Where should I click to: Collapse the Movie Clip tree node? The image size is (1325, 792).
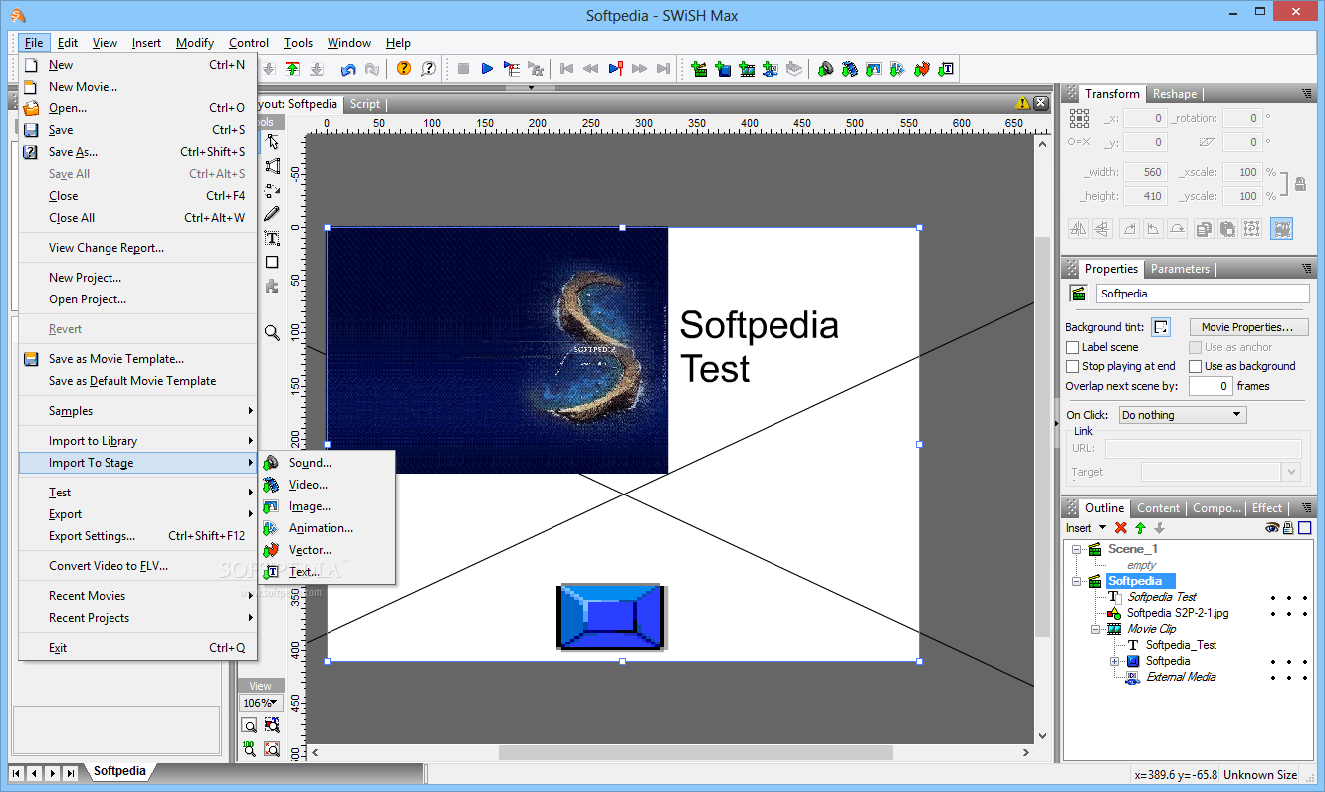pos(1095,629)
